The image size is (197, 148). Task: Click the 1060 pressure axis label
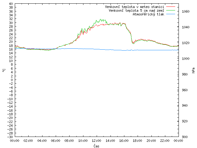click(186, 12)
